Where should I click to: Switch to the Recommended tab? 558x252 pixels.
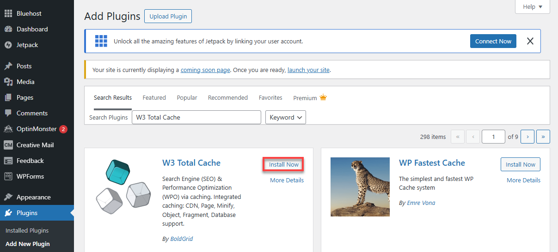tap(228, 98)
